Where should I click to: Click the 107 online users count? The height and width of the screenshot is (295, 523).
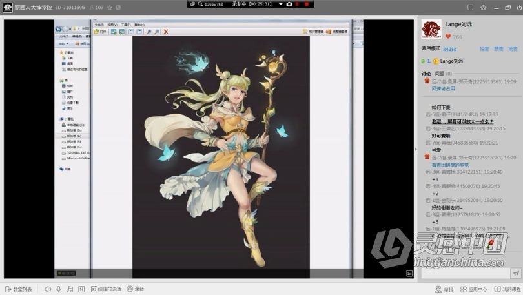coord(97,7)
